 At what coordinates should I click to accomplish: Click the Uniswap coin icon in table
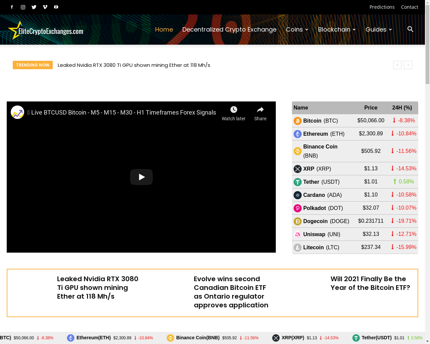click(x=298, y=234)
